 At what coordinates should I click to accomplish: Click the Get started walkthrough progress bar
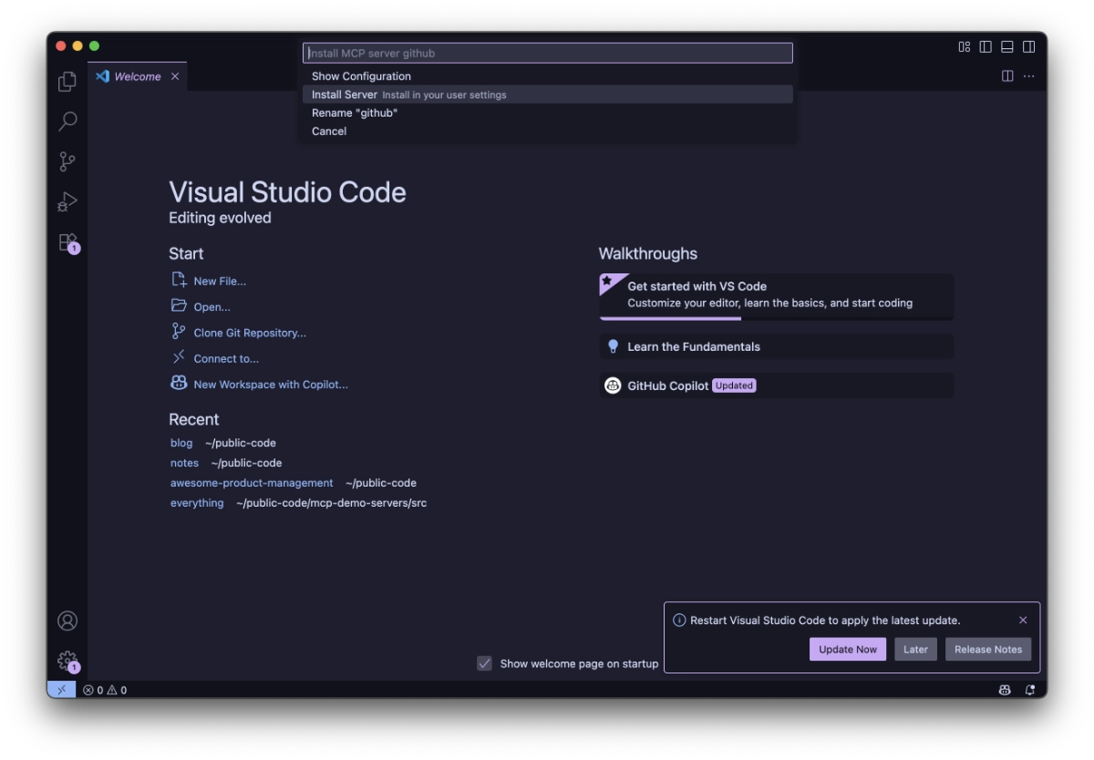coord(776,319)
